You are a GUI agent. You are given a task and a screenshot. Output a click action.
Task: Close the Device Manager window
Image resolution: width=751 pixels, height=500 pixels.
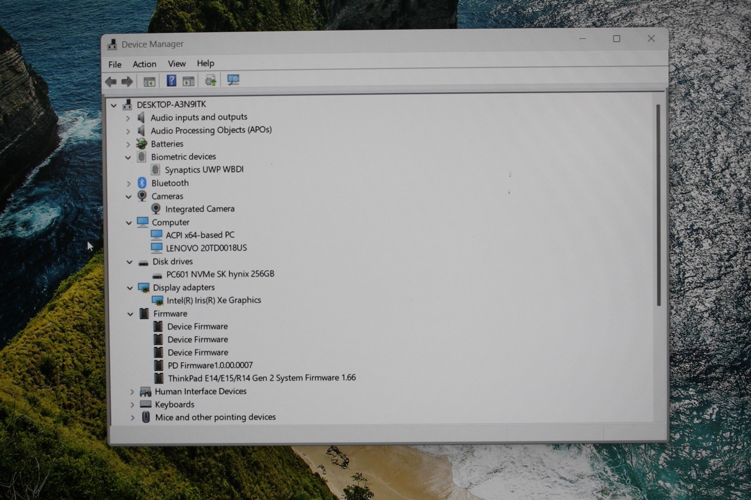pyautogui.click(x=651, y=39)
